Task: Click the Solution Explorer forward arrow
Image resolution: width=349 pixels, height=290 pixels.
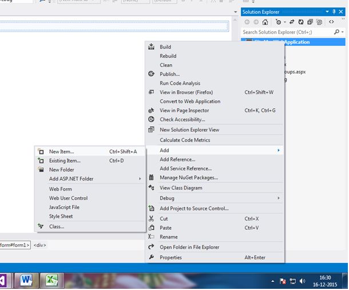Action: (256, 22)
